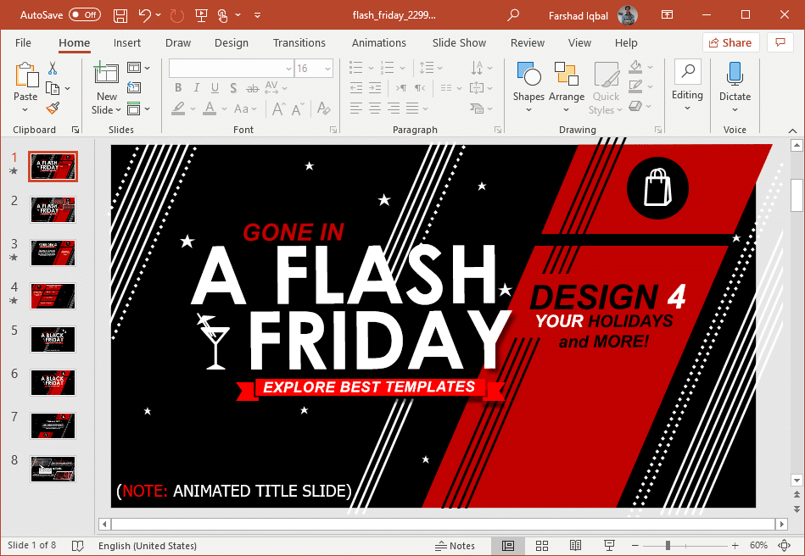Viewport: 805px width, 556px height.
Task: Click the Save icon in title bar
Action: (x=120, y=15)
